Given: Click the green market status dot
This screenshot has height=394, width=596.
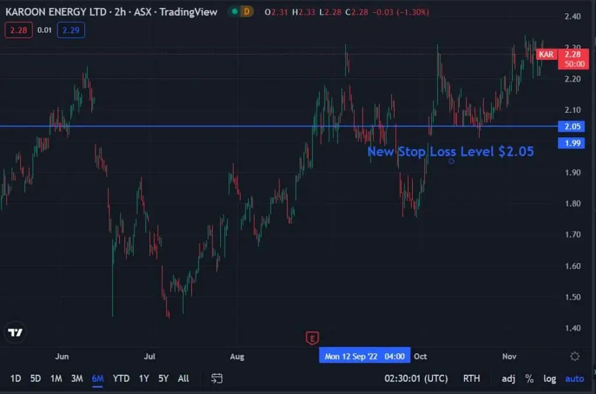Looking at the screenshot, I should (x=234, y=12).
